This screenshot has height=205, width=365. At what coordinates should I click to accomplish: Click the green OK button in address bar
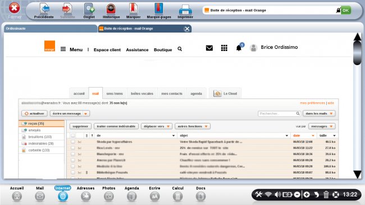346,10
